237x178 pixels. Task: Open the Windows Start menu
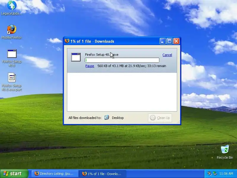pyautogui.click(x=14, y=174)
